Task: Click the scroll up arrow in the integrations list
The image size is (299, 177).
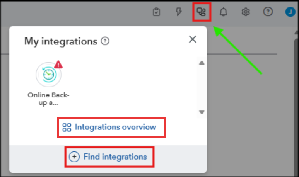Action: point(201,63)
